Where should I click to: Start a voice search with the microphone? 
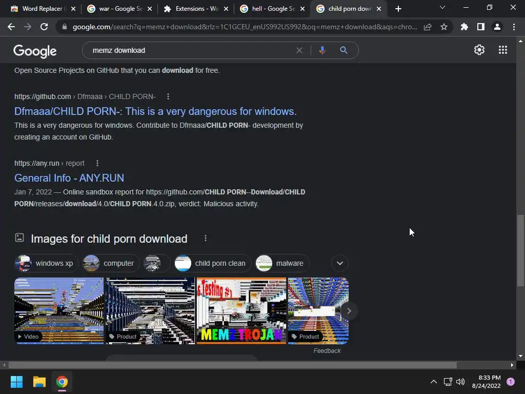click(322, 50)
